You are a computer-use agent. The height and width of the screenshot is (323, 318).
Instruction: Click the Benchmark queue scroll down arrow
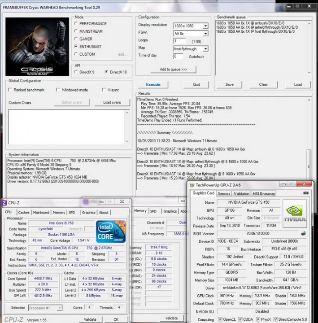309,73
